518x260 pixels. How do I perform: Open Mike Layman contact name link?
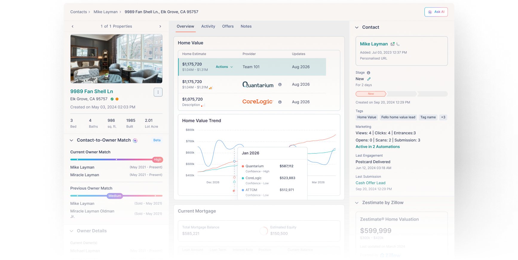pyautogui.click(x=374, y=44)
